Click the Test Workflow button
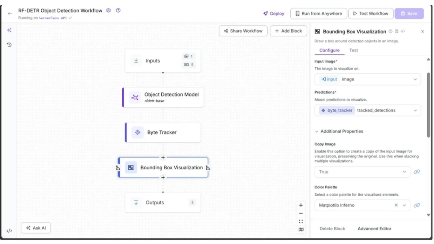The image size is (434, 244). click(x=370, y=14)
